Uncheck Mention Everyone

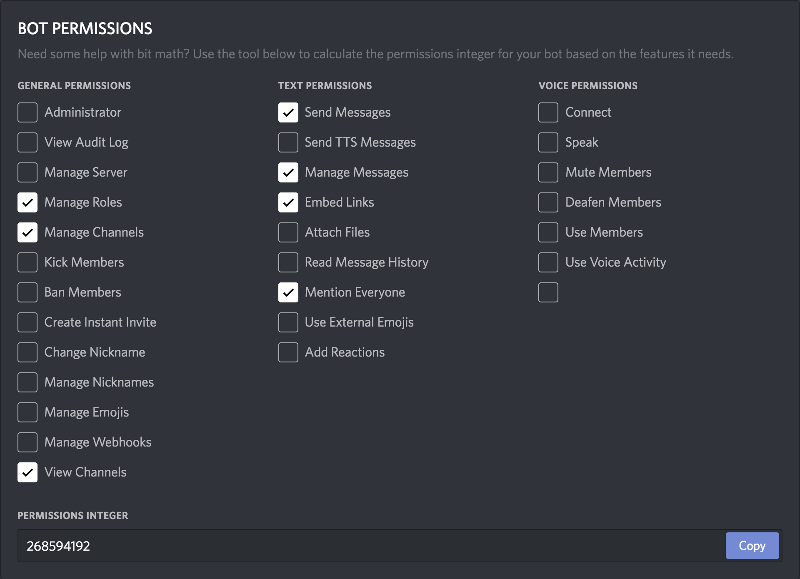tap(288, 292)
